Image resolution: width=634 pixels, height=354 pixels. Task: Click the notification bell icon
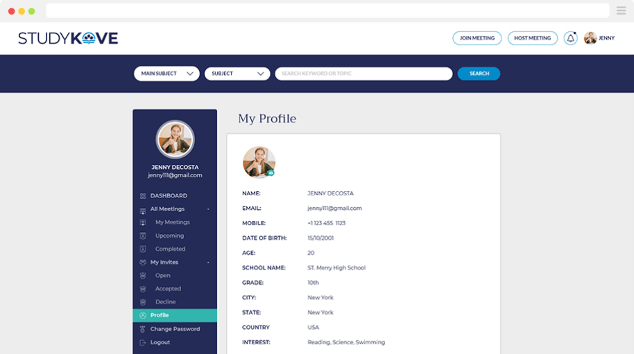click(570, 38)
